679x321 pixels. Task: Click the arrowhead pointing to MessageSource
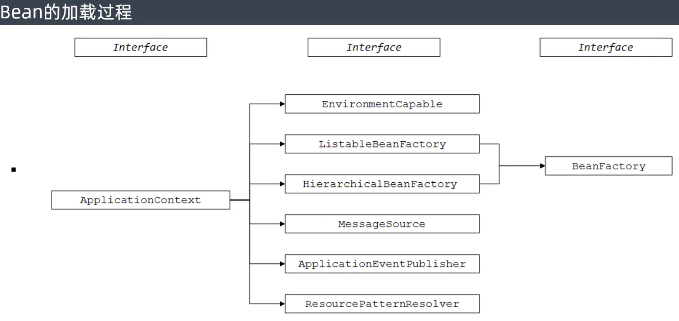pyautogui.click(x=282, y=224)
